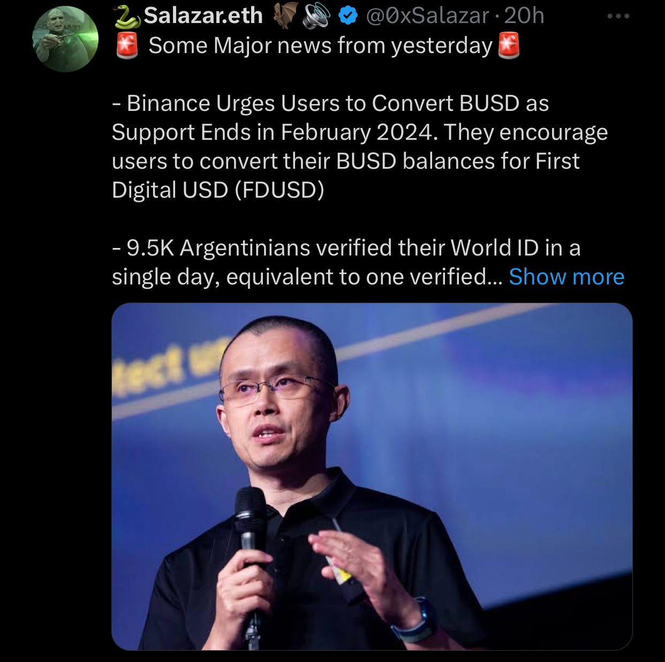The width and height of the screenshot is (665, 662).
Task: Click the snake emoji before Salazar.eth
Action: pyautogui.click(x=127, y=17)
